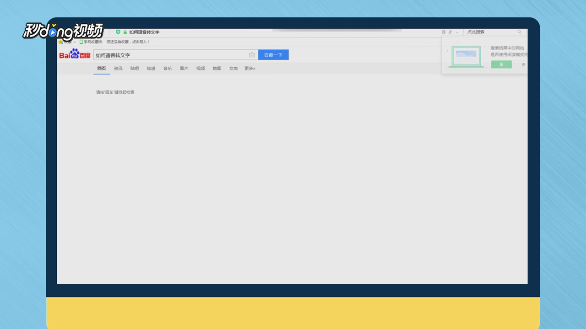Click 您还没有收藏，点击导入！ import link
This screenshot has width=586, height=329.
[128, 42]
